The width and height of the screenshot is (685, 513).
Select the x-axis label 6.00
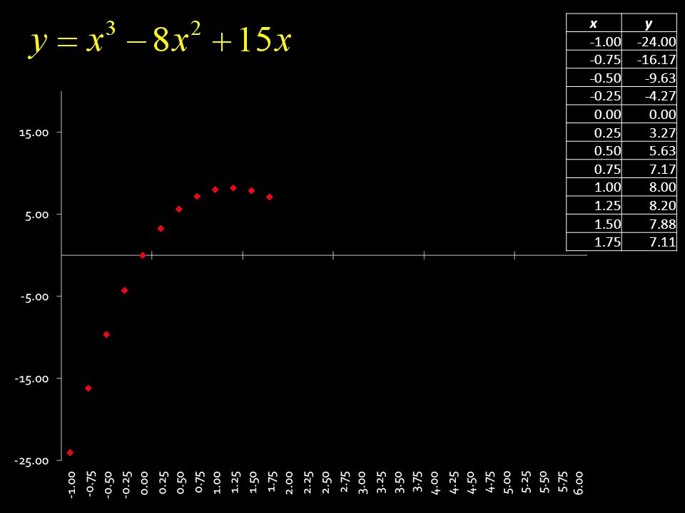pyautogui.click(x=579, y=482)
